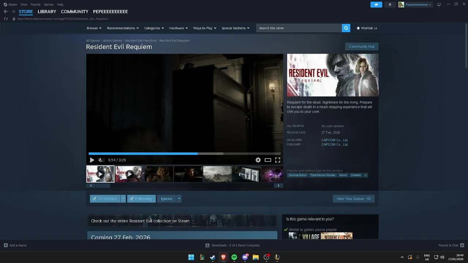Open Hardware dropdown
Image resolution: width=468 pixels, height=263 pixels.
click(x=178, y=28)
